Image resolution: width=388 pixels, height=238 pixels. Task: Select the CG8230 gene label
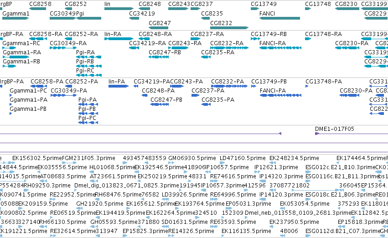pyautogui.click(x=346, y=4)
